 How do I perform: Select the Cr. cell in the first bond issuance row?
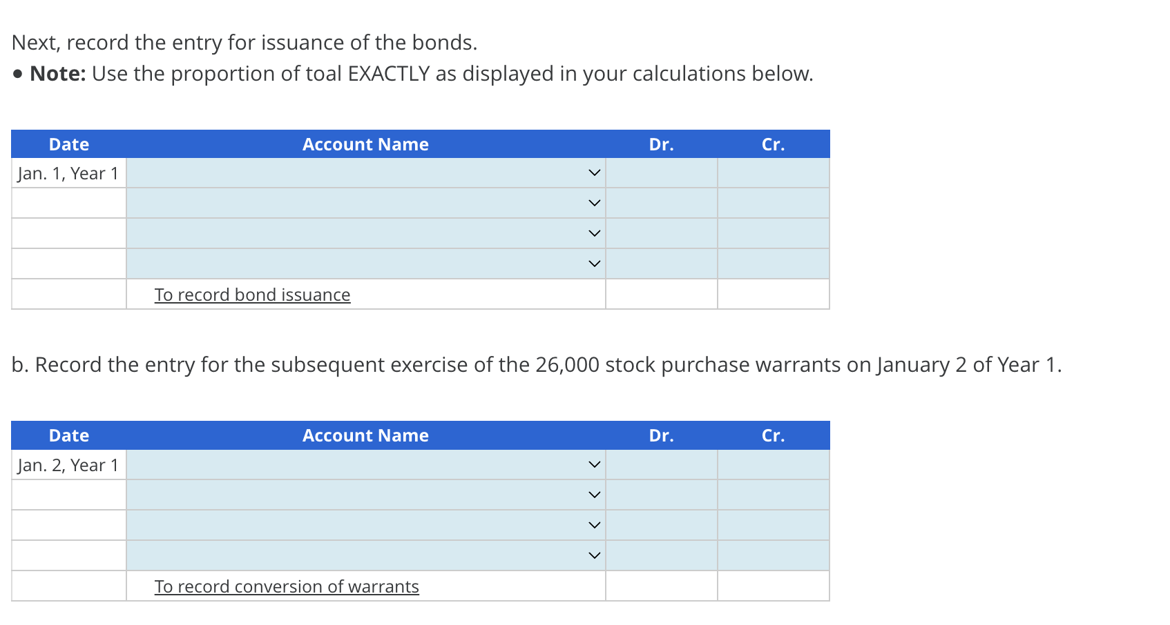(x=773, y=173)
